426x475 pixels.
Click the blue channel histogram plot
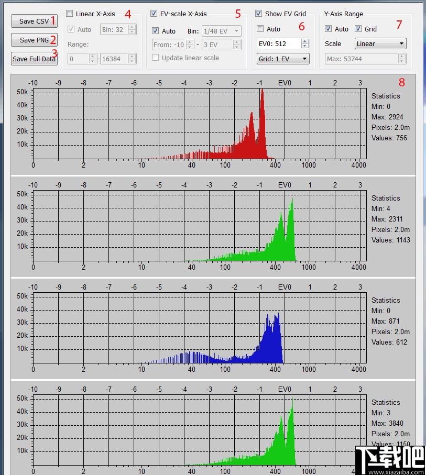[x=200, y=328]
